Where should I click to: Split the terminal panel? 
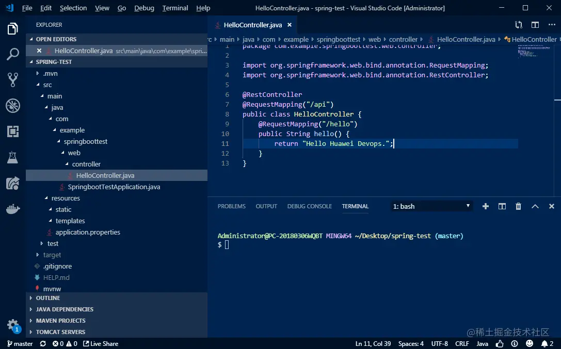click(502, 206)
